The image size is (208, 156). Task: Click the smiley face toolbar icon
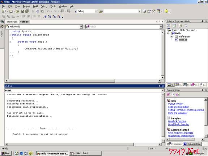coord(166,11)
